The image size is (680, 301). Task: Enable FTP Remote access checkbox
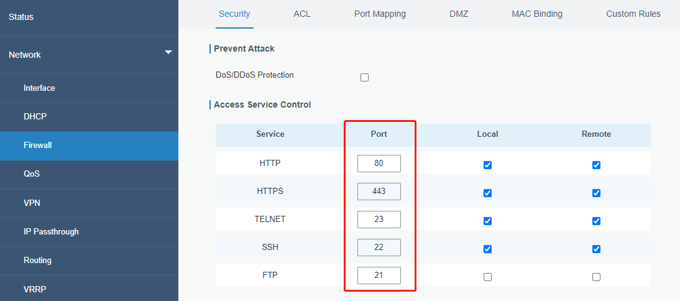(596, 277)
